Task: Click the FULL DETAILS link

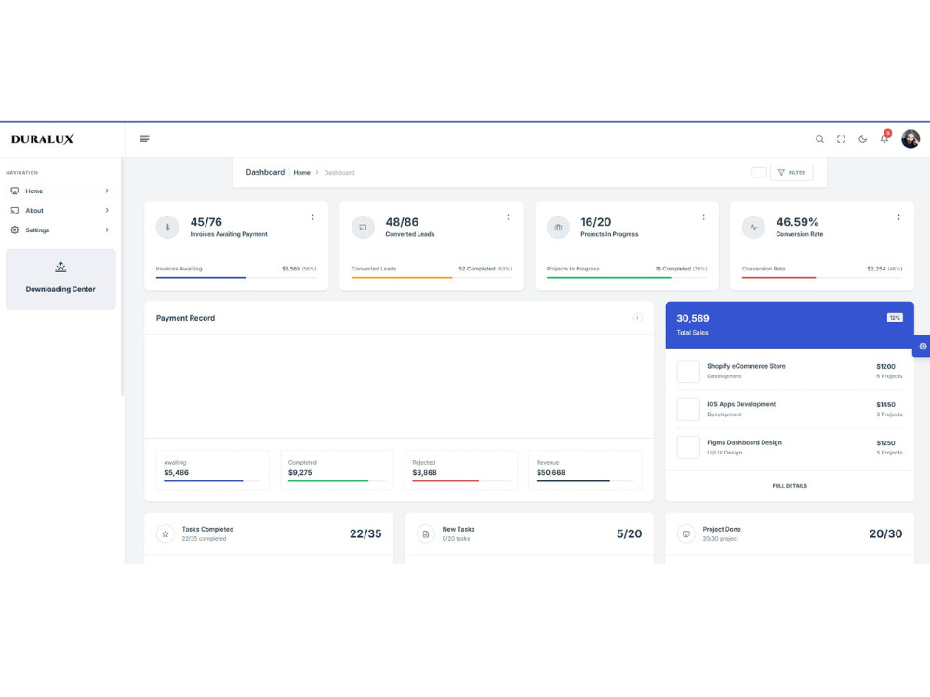Action: point(790,486)
